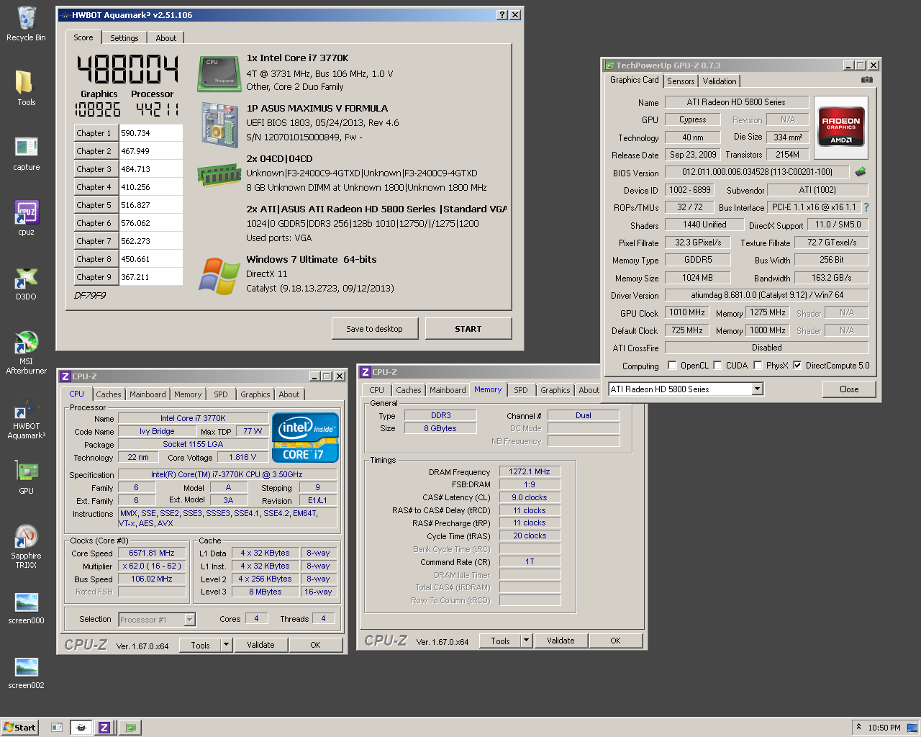The height and width of the screenshot is (737, 921).
Task: Expand Tools dropdown arrow in CPU-Z Memory window
Action: point(526,641)
